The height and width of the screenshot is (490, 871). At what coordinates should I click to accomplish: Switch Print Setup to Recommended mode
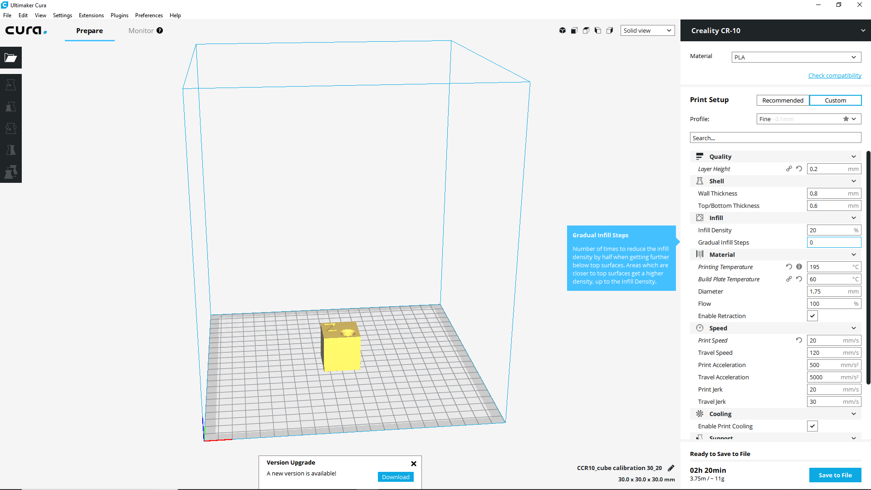click(783, 100)
